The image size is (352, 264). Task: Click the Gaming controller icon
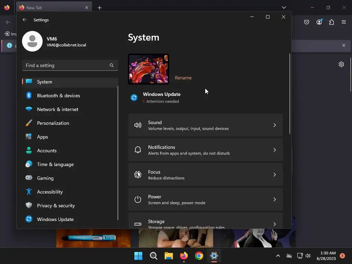(x=29, y=178)
